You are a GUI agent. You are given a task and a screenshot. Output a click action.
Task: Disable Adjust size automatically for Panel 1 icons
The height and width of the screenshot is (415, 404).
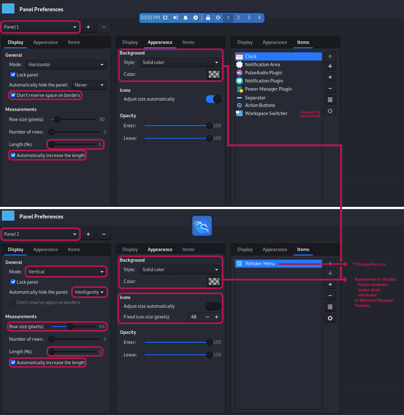point(213,99)
